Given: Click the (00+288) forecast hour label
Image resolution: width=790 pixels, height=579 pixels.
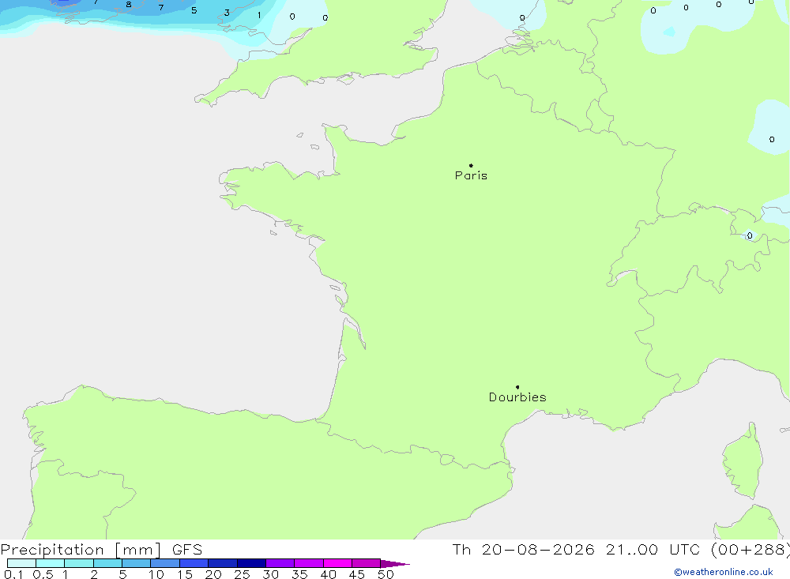Looking at the screenshot, I should 750,550.
